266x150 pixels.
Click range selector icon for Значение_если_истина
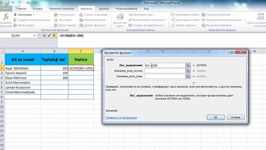point(188,71)
